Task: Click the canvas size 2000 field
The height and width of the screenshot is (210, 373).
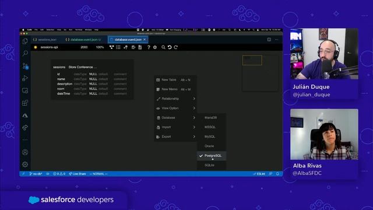Action: pos(84,47)
